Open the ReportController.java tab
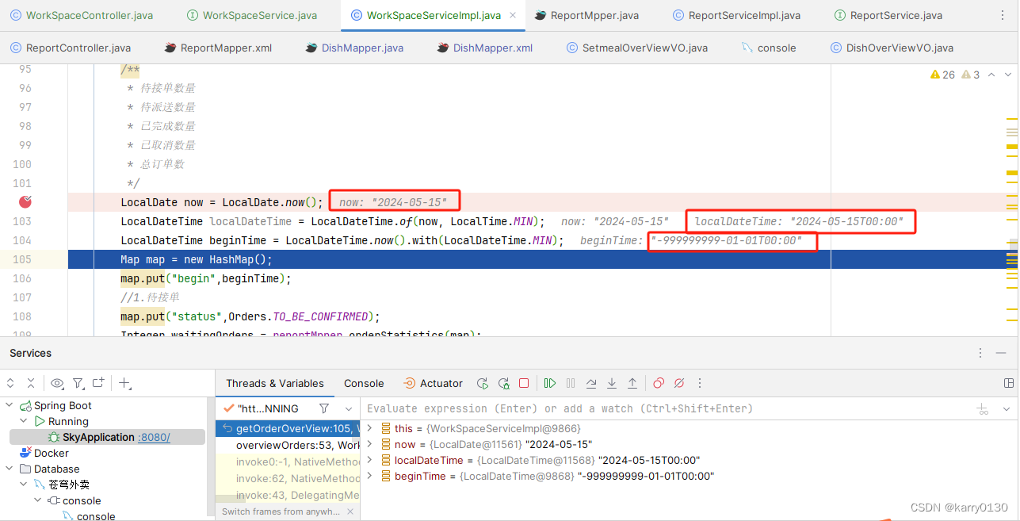1020x521 pixels. 71,48
